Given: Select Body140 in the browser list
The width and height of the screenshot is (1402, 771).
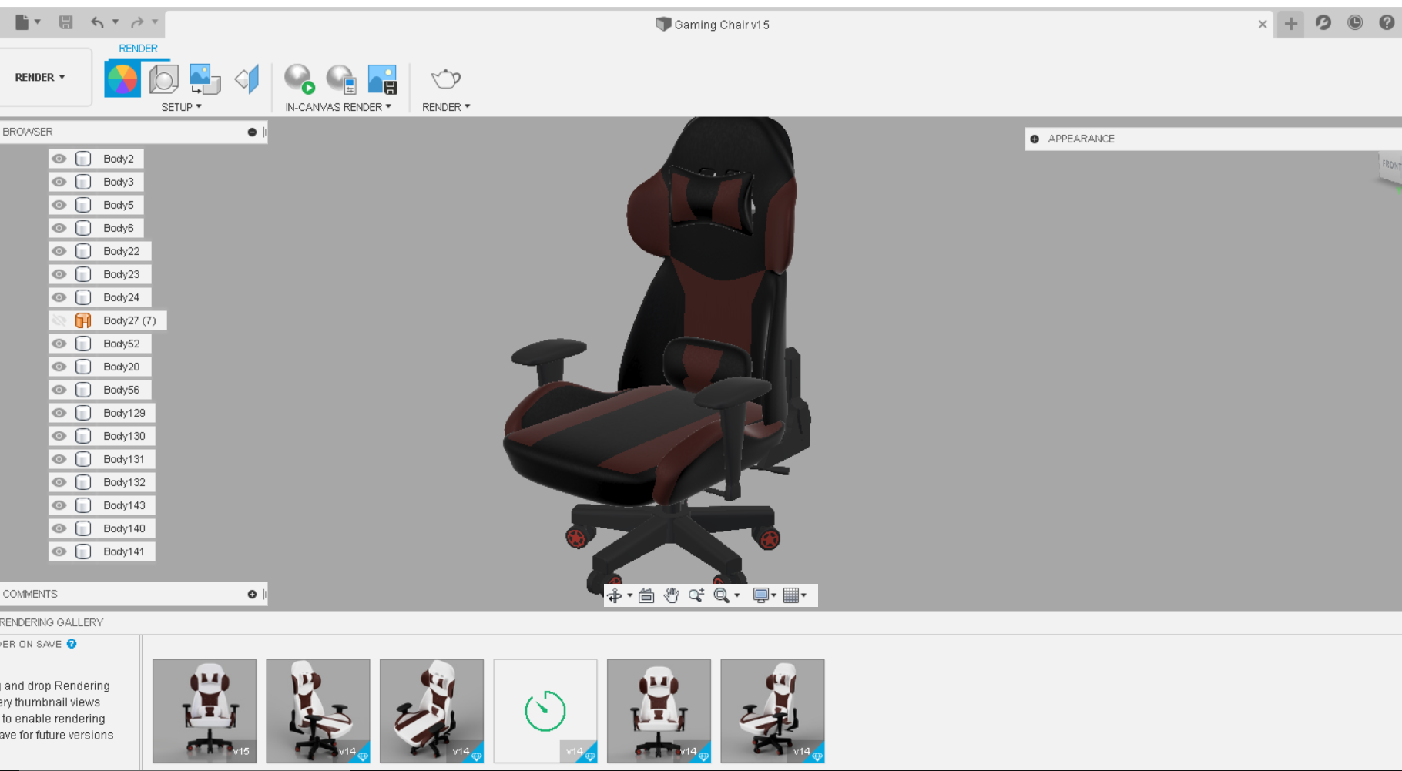Looking at the screenshot, I should (x=124, y=528).
